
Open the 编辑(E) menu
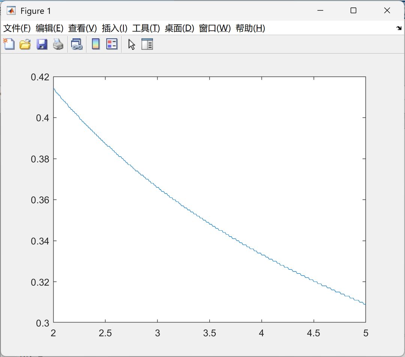click(x=49, y=28)
